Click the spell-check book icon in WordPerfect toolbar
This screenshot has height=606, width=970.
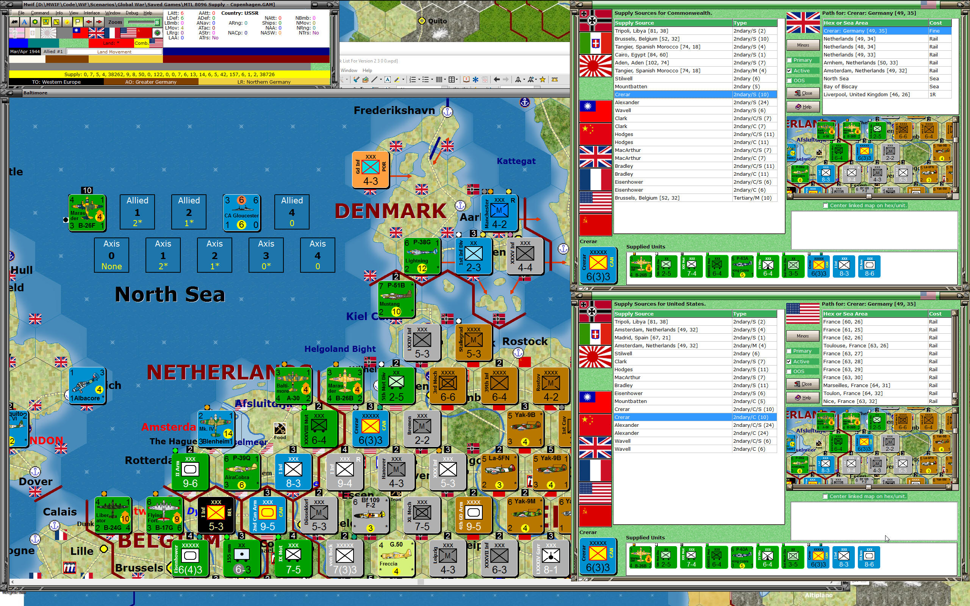tap(466, 80)
